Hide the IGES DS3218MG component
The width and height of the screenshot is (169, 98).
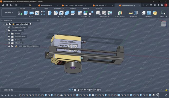tap(9, 46)
